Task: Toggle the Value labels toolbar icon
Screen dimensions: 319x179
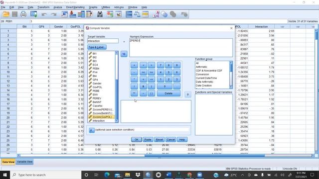Action: pos(156,14)
